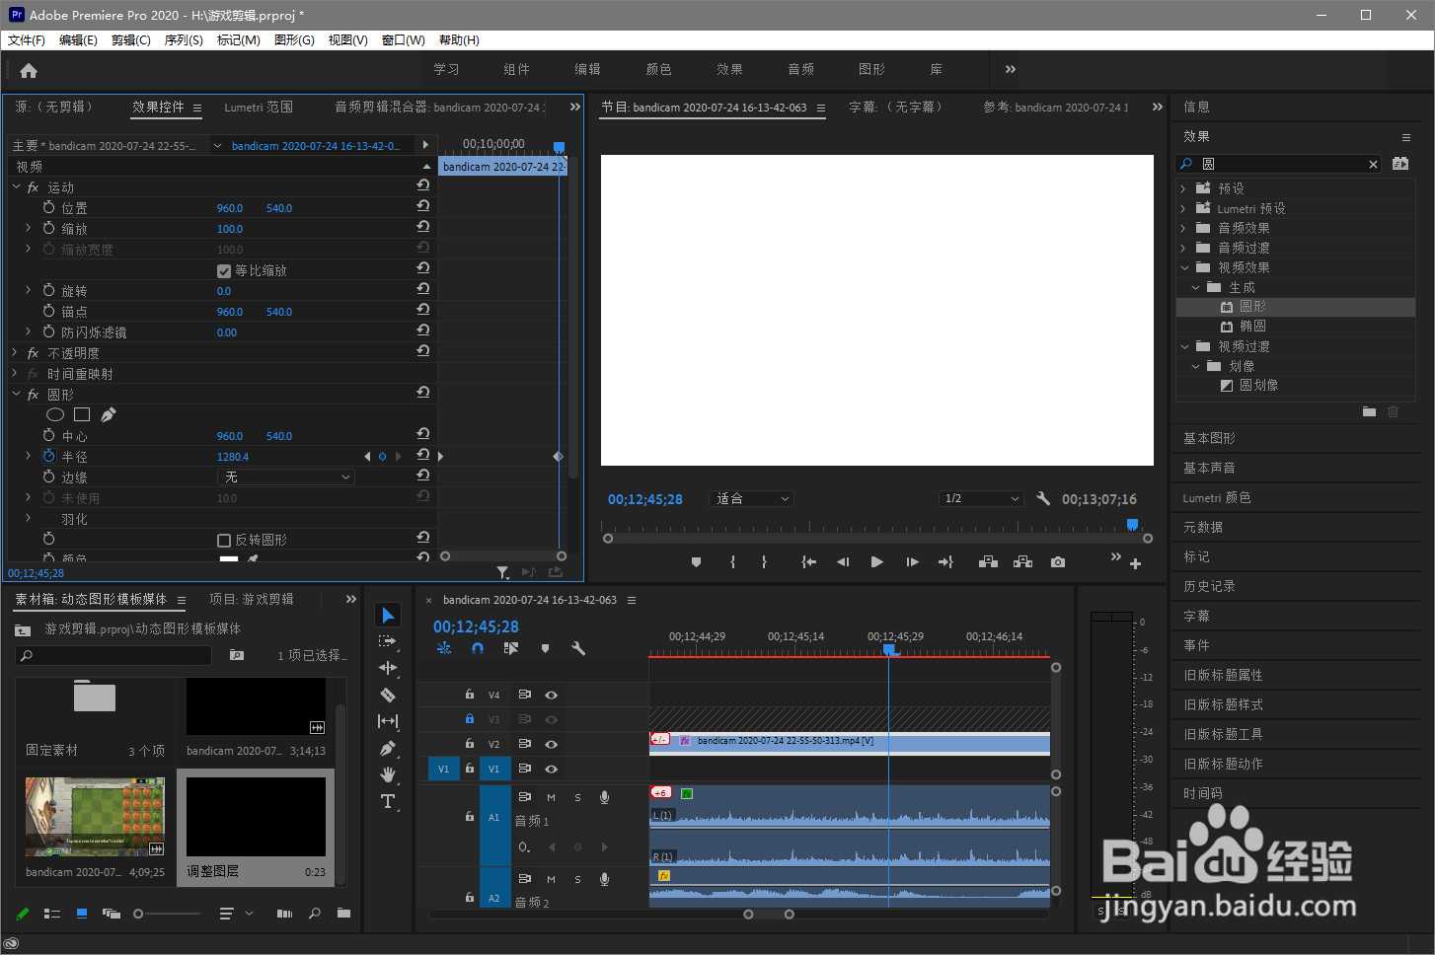Toggle 等比缩放 checkbox
The width and height of the screenshot is (1435, 955).
[224, 270]
